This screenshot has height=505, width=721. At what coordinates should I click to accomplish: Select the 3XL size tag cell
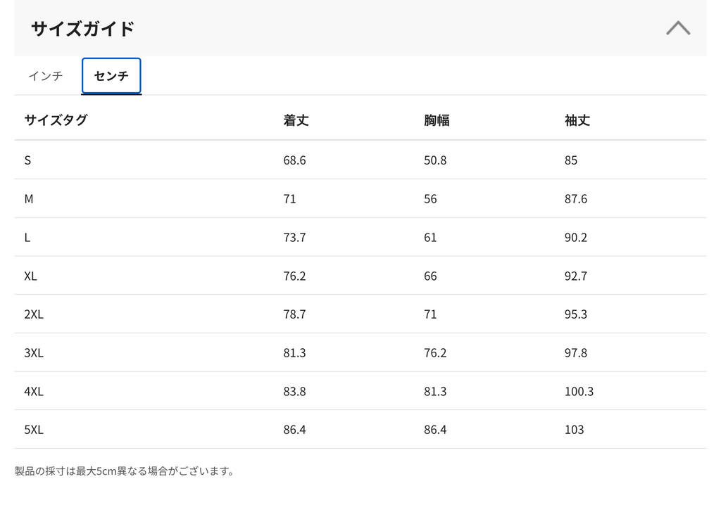pos(34,353)
